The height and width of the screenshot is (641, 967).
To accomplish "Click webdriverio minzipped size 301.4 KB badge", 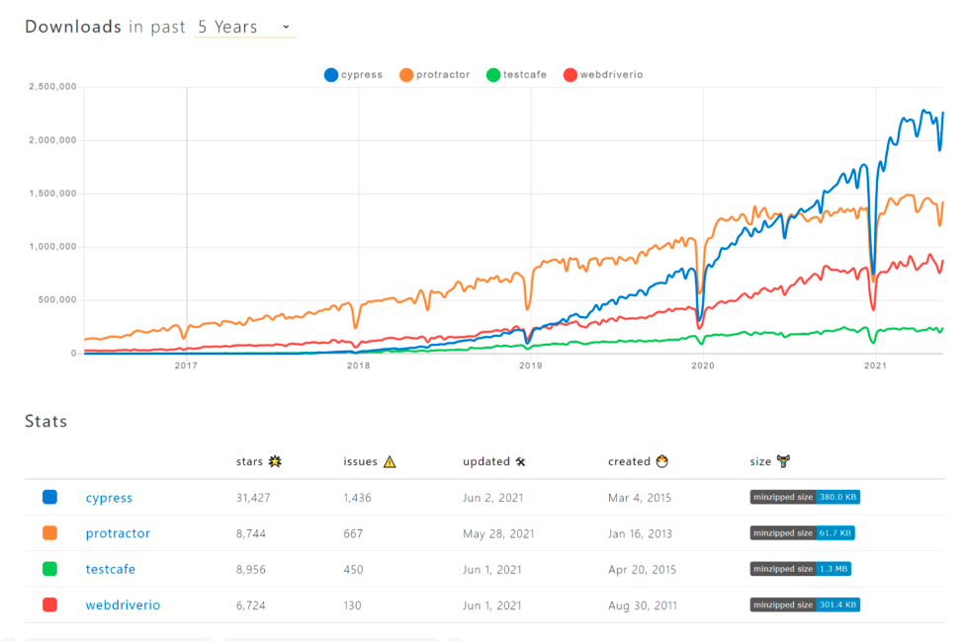I will pyautogui.click(x=805, y=604).
